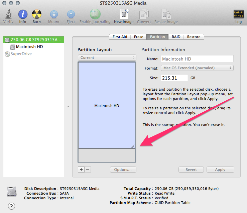Click the window zoom button

point(18,3)
